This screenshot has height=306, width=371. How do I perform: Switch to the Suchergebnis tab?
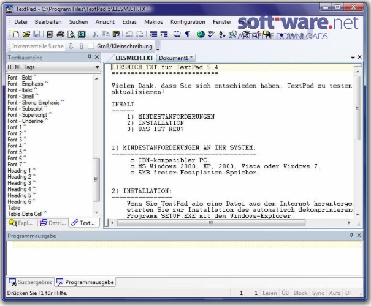(x=31, y=282)
